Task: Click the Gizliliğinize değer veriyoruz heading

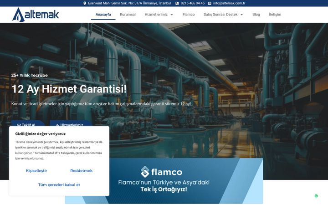Action: click(x=41, y=134)
